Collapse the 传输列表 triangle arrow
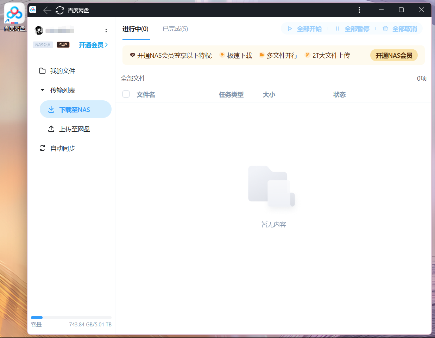435x338 pixels. click(43, 90)
